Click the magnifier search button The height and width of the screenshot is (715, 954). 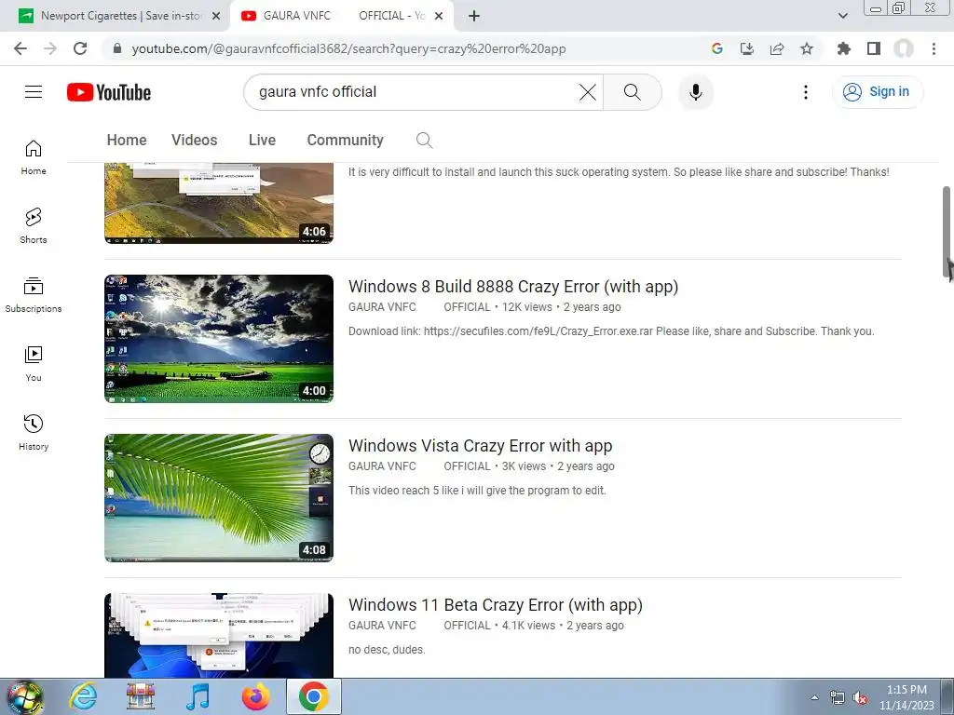pos(633,92)
